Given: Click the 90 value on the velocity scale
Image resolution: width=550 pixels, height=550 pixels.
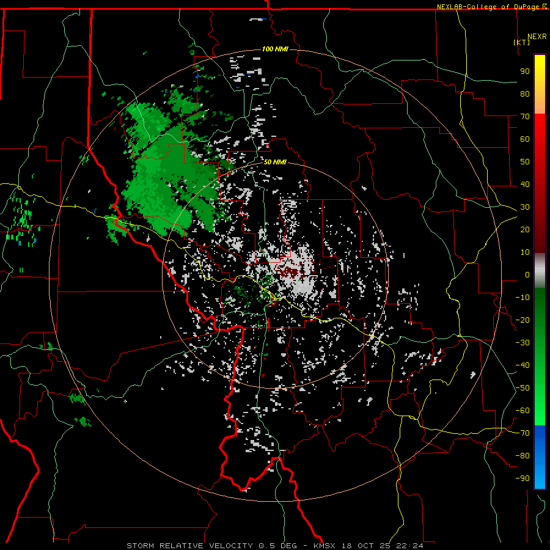Looking at the screenshot, I should click(x=525, y=71).
